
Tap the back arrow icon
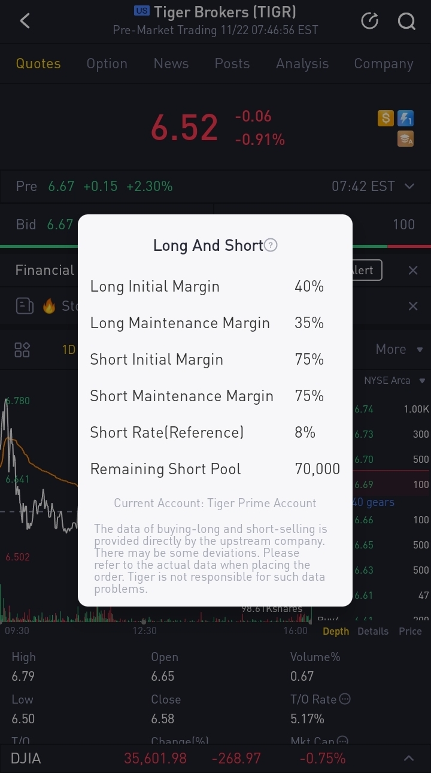[x=25, y=22]
